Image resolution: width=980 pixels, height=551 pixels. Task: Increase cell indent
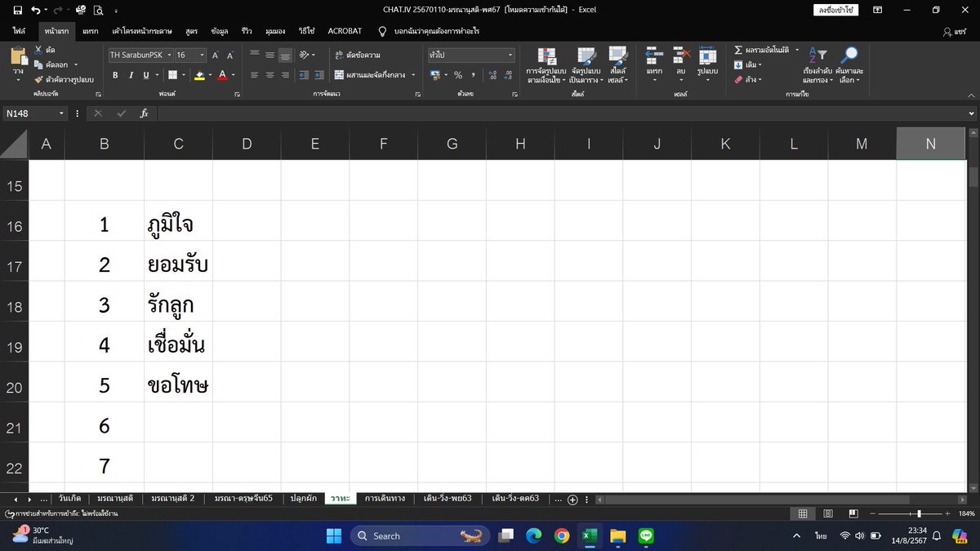tap(320, 75)
